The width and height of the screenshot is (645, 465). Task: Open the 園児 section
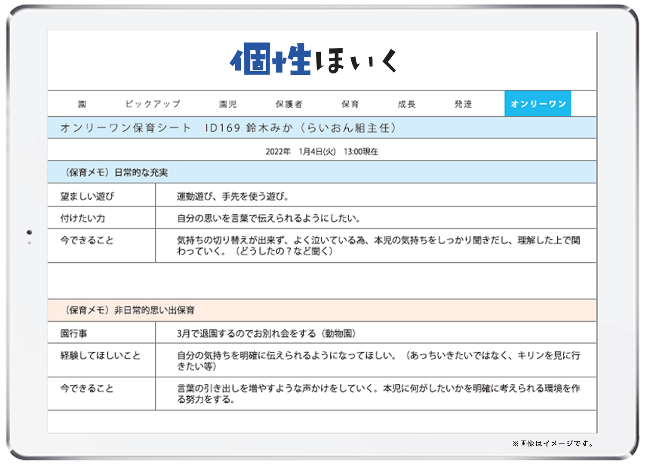227,103
